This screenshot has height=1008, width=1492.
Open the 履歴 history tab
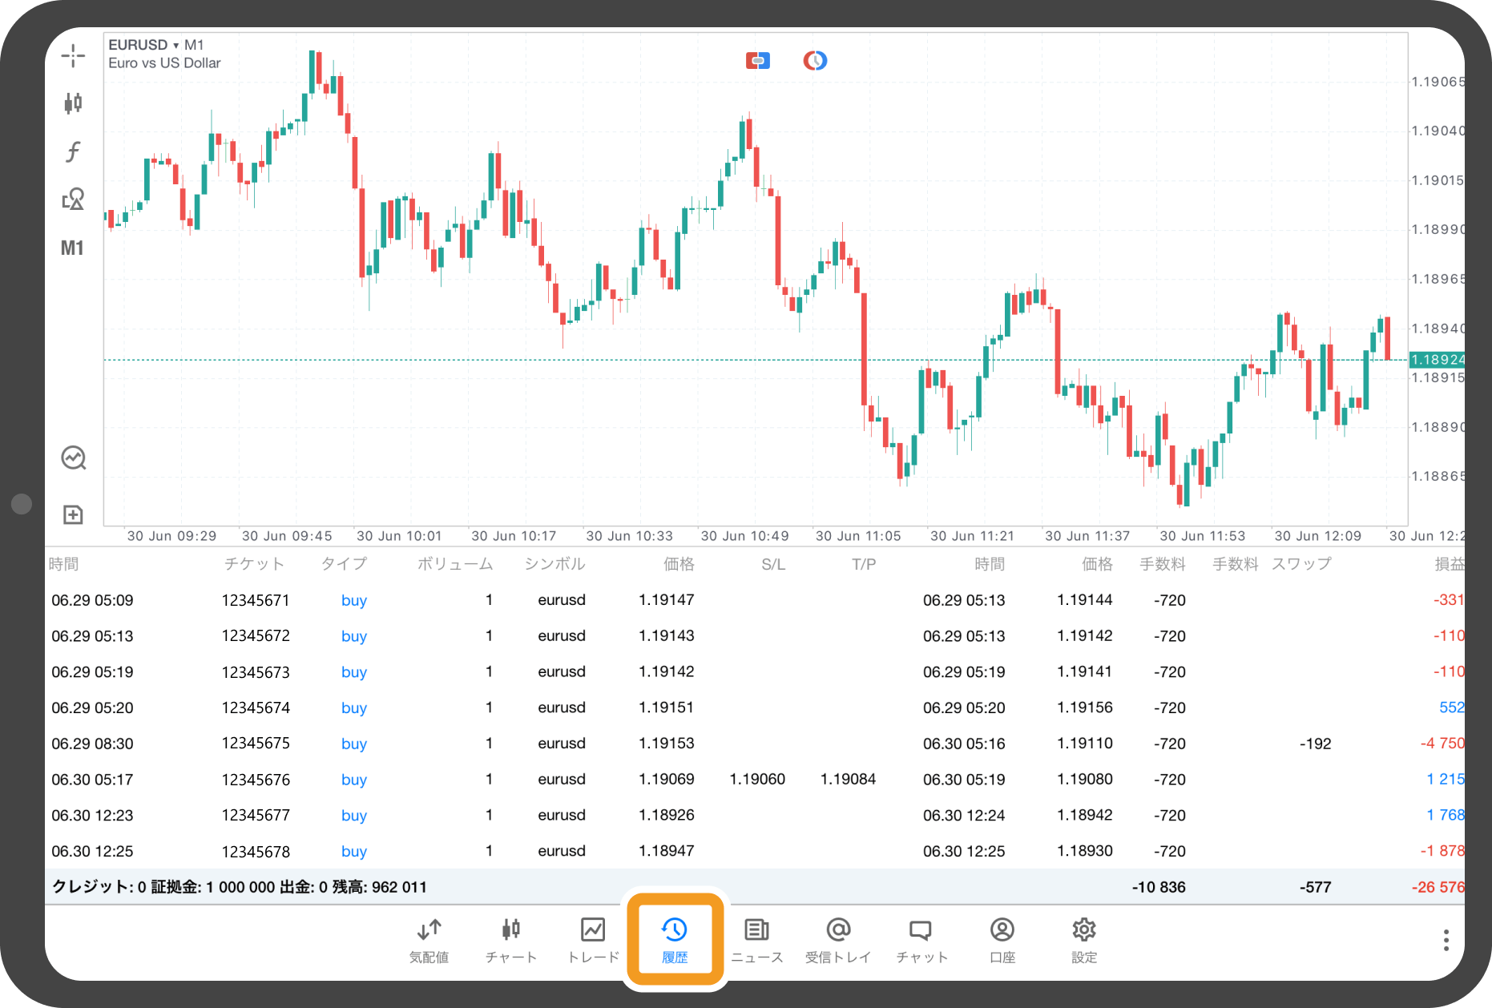pos(675,941)
